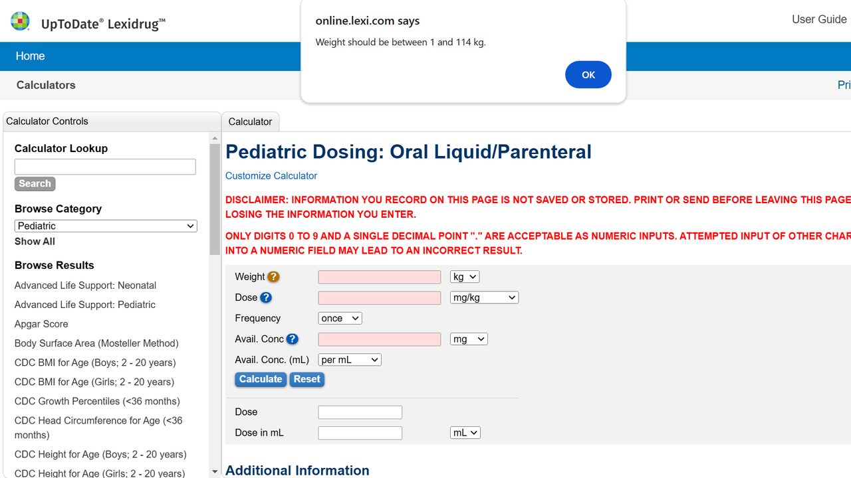Open the Browse Category Pediatric dropdown
Screen dimensions: 851x478
click(106, 226)
